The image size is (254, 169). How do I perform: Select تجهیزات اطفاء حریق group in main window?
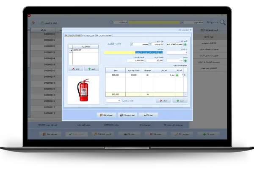coord(209,49)
